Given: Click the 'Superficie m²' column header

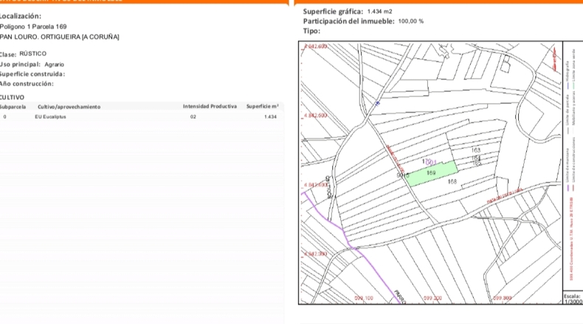Looking at the screenshot, I should click(x=263, y=107).
